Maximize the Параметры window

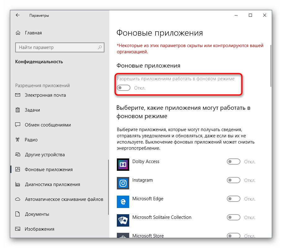tap(250, 15)
